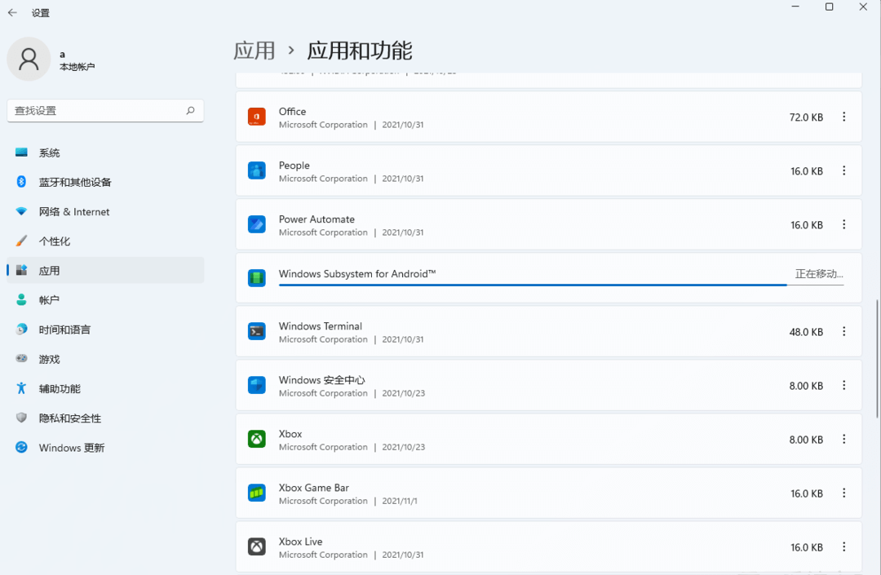Click Windows Subsystem for Android name
The height and width of the screenshot is (575, 881).
pyautogui.click(x=357, y=273)
